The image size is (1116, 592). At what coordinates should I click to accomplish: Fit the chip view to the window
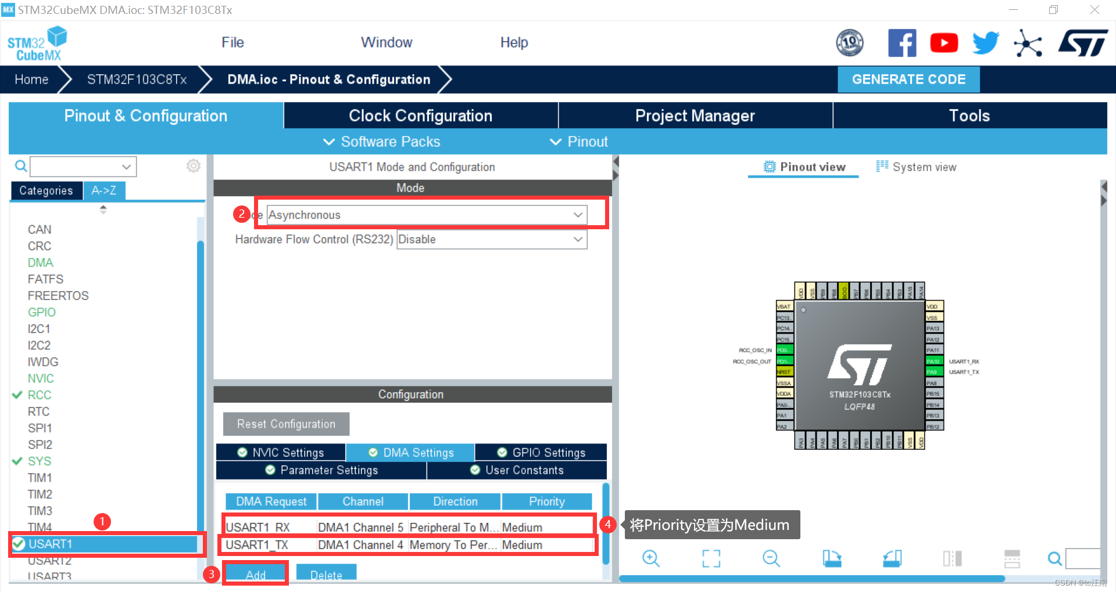(x=711, y=558)
